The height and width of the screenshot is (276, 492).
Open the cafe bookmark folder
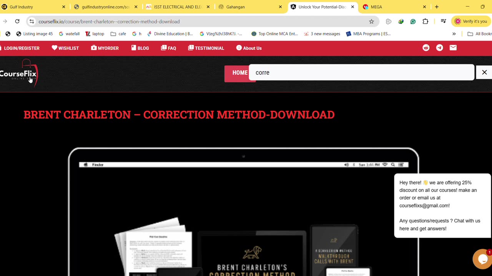[118, 34]
